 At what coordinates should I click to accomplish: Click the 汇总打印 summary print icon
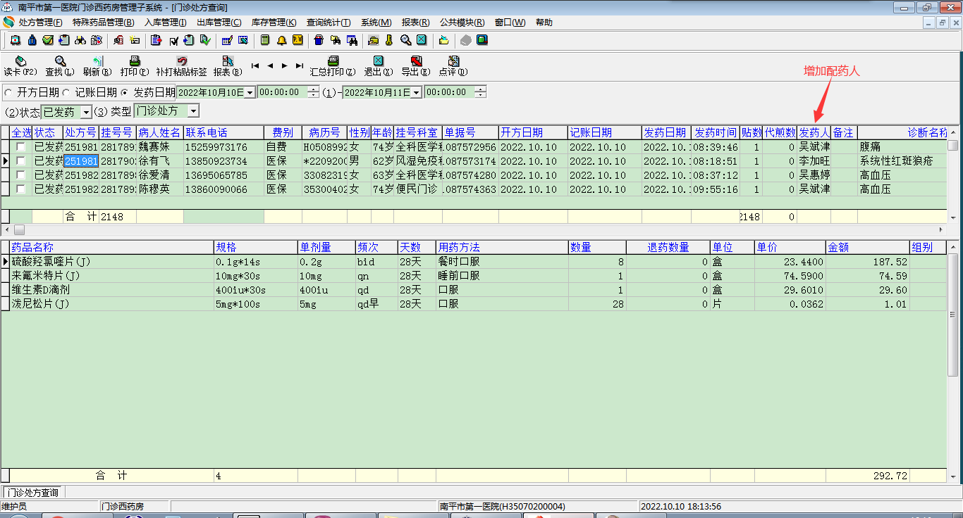[333, 62]
